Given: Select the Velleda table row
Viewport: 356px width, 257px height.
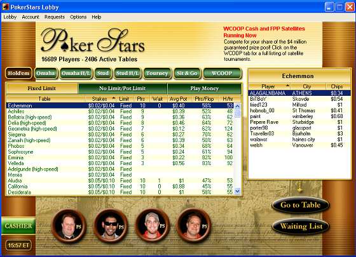Looking at the screenshot, I should 120,163.
